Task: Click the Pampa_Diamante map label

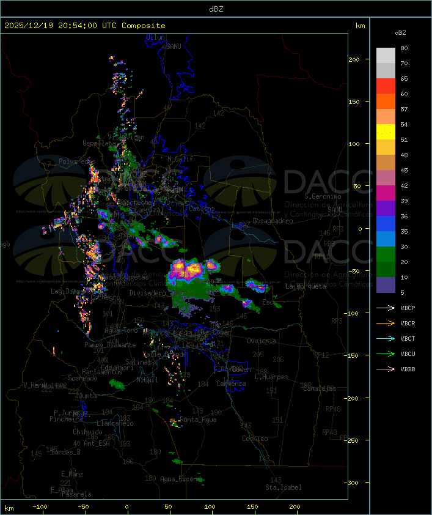Action: pos(110,345)
